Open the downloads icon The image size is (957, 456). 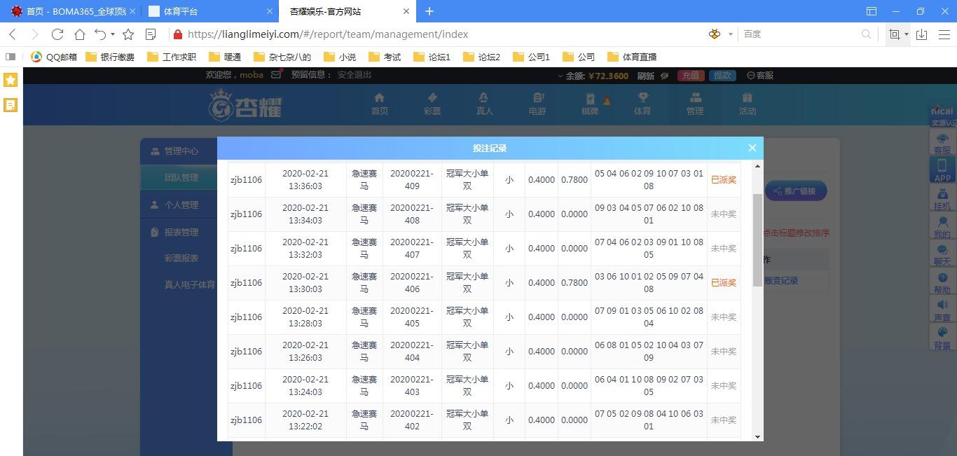(x=922, y=34)
